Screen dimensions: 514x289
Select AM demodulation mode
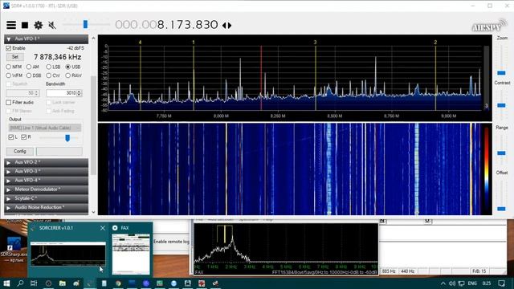(29, 67)
